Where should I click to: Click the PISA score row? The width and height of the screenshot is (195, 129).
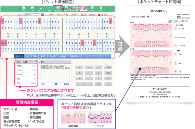[x=26, y=83]
